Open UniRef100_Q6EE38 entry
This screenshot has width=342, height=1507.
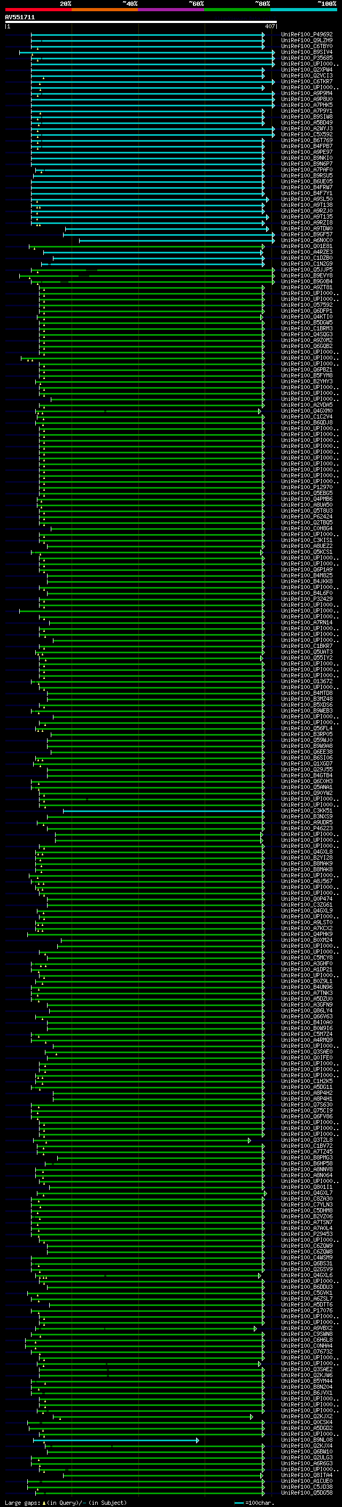click(x=307, y=752)
